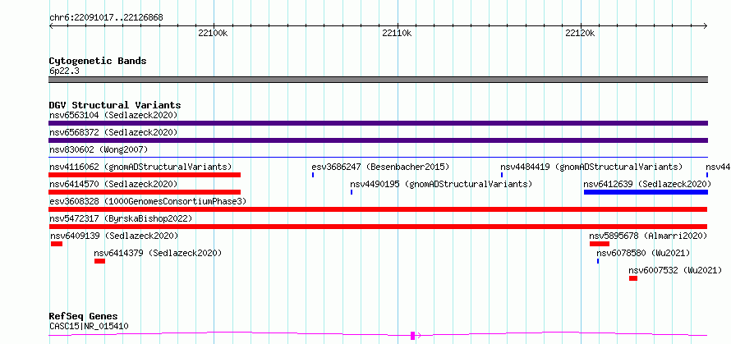Click the chr6:22091017..22126868 coordinate text
The height and width of the screenshot is (344, 731).
pyautogui.click(x=106, y=17)
